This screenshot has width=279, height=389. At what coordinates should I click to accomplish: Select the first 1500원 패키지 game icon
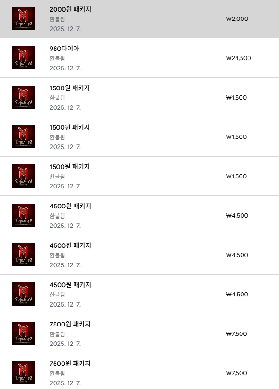24,97
